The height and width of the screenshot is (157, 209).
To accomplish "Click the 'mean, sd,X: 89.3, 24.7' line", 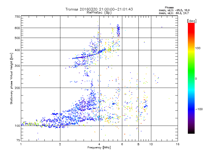I will pyautogui.click(x=174, y=13).
